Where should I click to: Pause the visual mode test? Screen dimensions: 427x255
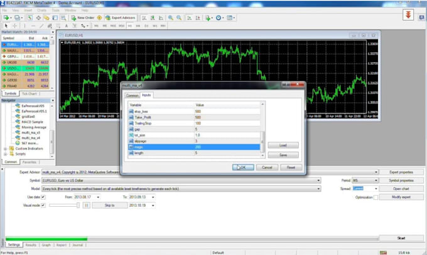[87, 206]
